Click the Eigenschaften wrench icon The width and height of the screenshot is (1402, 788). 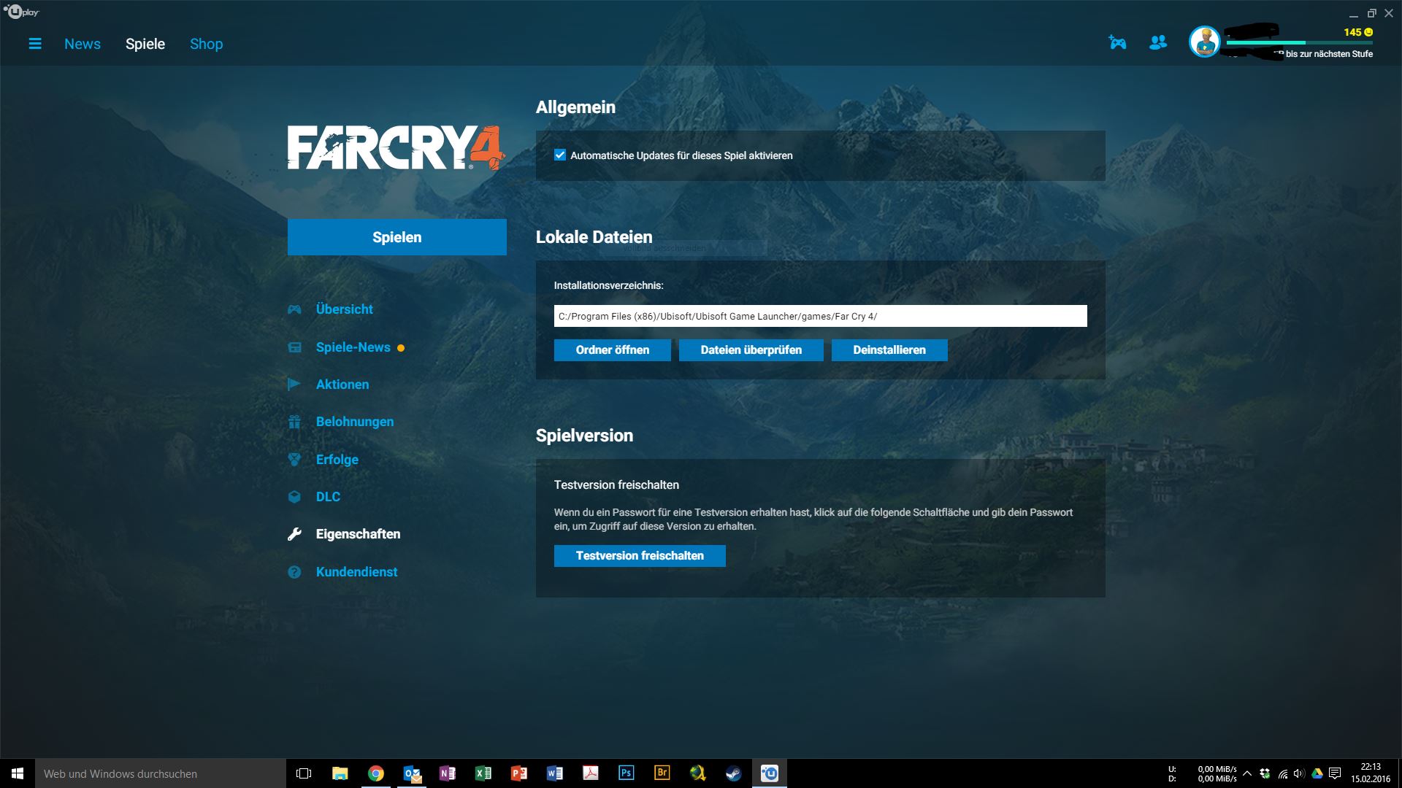294,534
